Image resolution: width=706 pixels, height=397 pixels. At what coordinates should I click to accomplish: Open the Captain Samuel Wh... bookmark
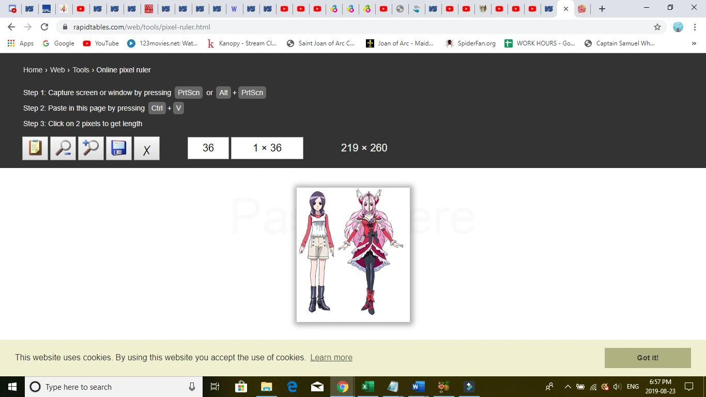point(620,43)
